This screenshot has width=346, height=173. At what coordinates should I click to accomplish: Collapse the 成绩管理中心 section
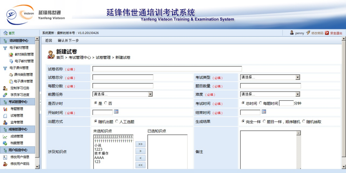point(18,129)
